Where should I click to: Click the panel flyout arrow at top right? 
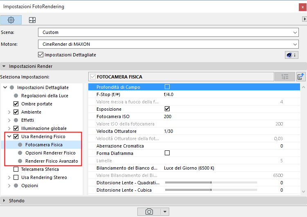tap(305, 19)
